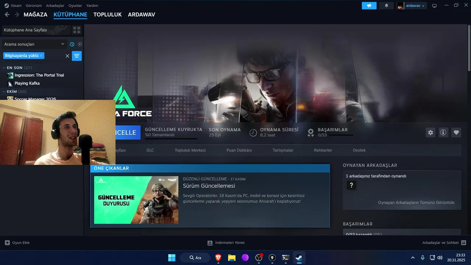Click the Güncelleme Kuyrukta progress bar
This screenshot has width=471, height=265.
coord(171,139)
